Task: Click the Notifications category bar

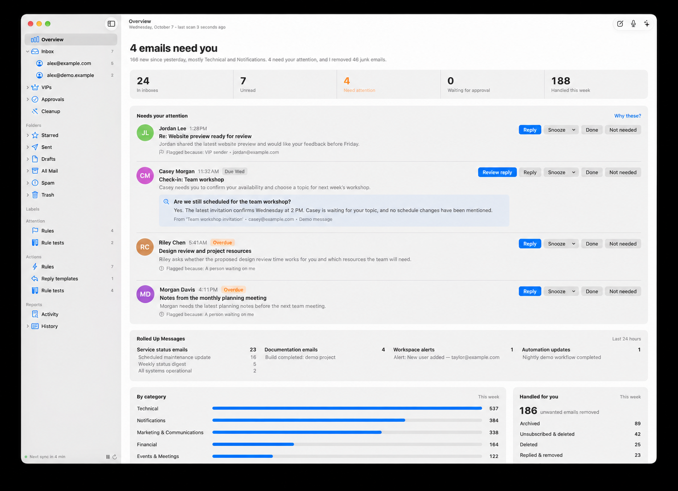Action: click(x=347, y=420)
